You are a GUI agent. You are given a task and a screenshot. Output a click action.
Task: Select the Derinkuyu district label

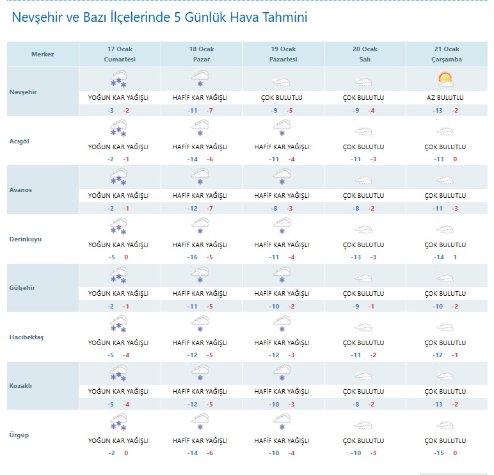coord(26,239)
